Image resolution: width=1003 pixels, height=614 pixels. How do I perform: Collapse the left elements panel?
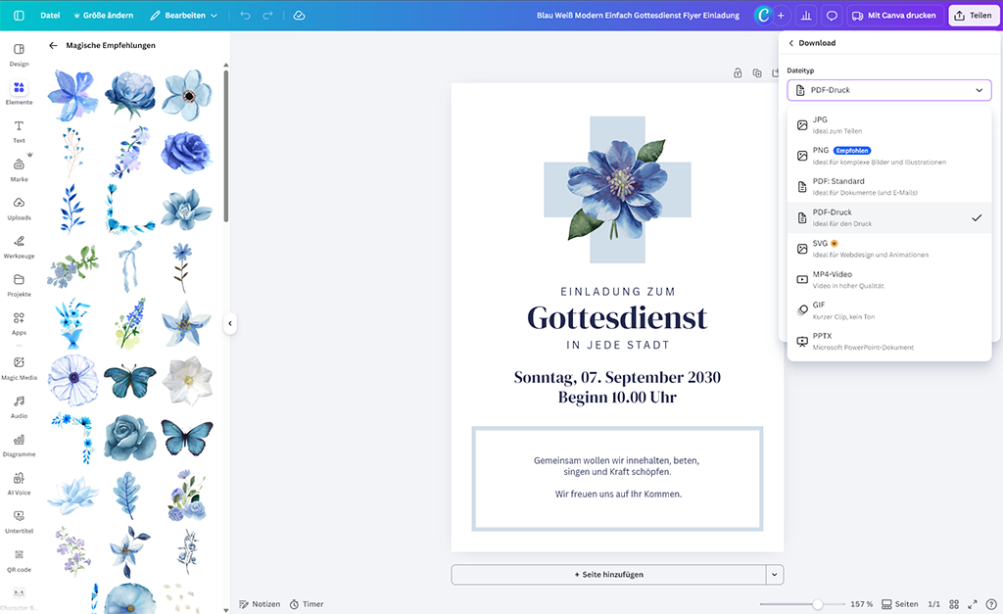click(x=230, y=323)
